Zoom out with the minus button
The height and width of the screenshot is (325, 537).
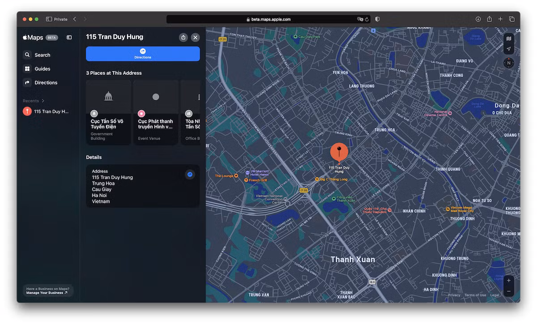pos(509,291)
